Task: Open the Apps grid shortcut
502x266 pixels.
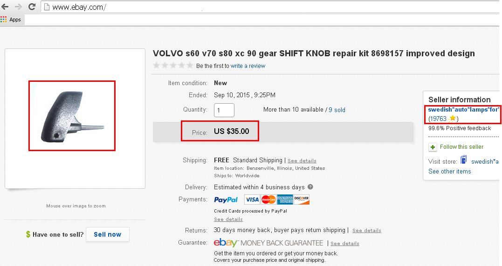Action: pyautogui.click(x=4, y=20)
